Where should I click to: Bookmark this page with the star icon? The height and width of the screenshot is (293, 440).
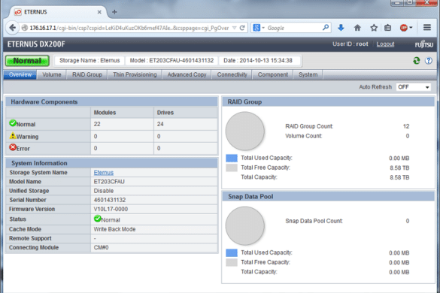374,28
